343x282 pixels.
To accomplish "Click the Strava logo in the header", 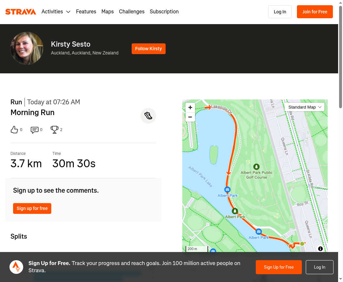I will [21, 11].
